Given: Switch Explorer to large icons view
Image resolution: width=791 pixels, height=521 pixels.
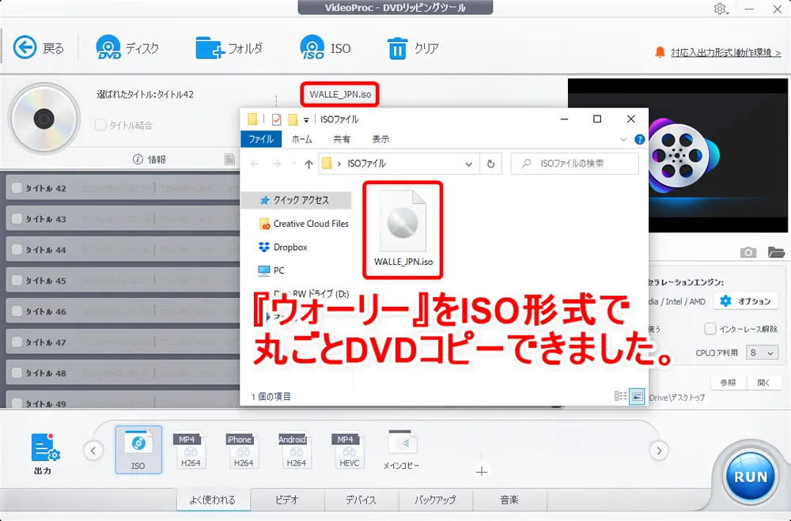Looking at the screenshot, I should coord(637,396).
